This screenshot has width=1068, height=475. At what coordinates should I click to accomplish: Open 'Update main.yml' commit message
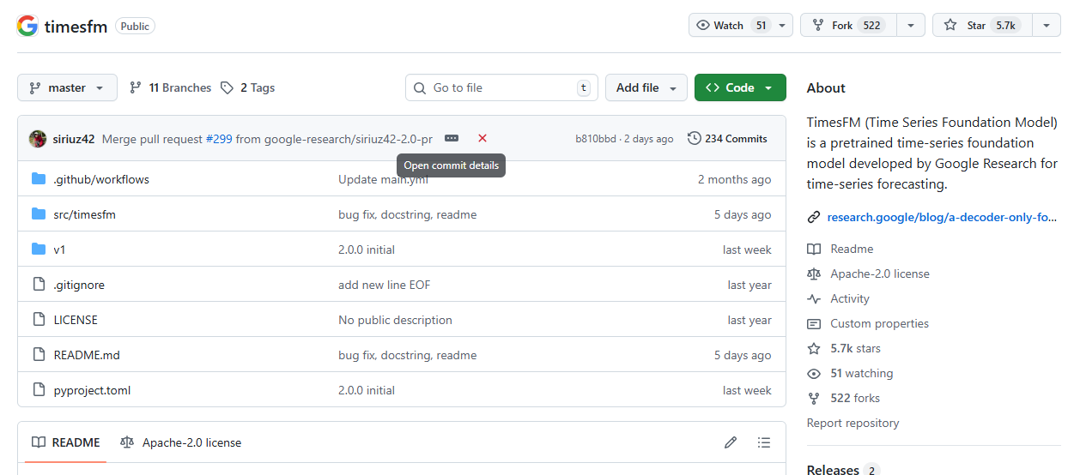[x=383, y=179]
